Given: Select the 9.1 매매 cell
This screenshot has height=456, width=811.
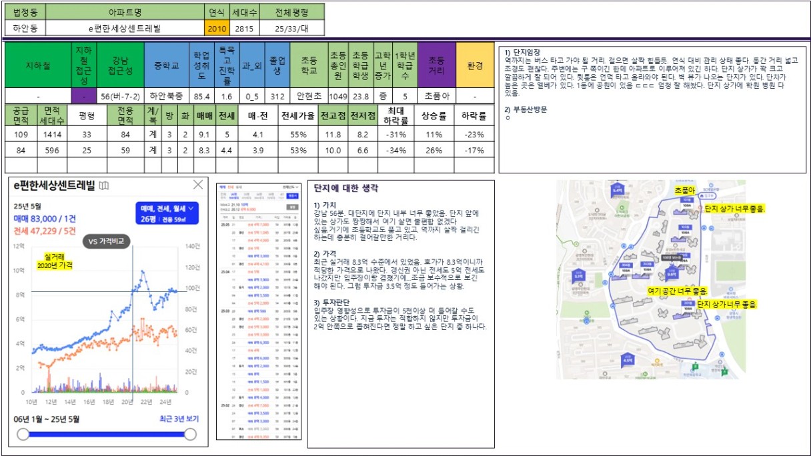Looking at the screenshot, I should point(204,135).
